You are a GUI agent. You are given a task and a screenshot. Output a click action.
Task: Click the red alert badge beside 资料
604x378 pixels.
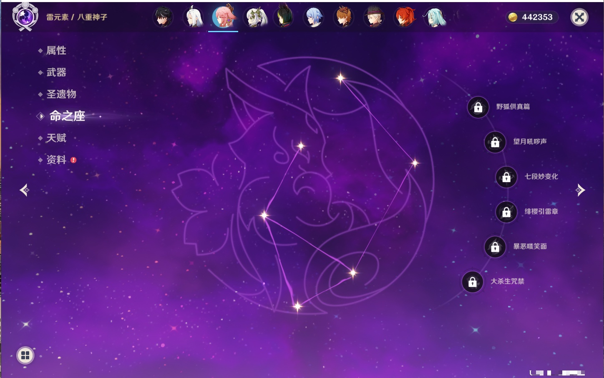tap(73, 160)
